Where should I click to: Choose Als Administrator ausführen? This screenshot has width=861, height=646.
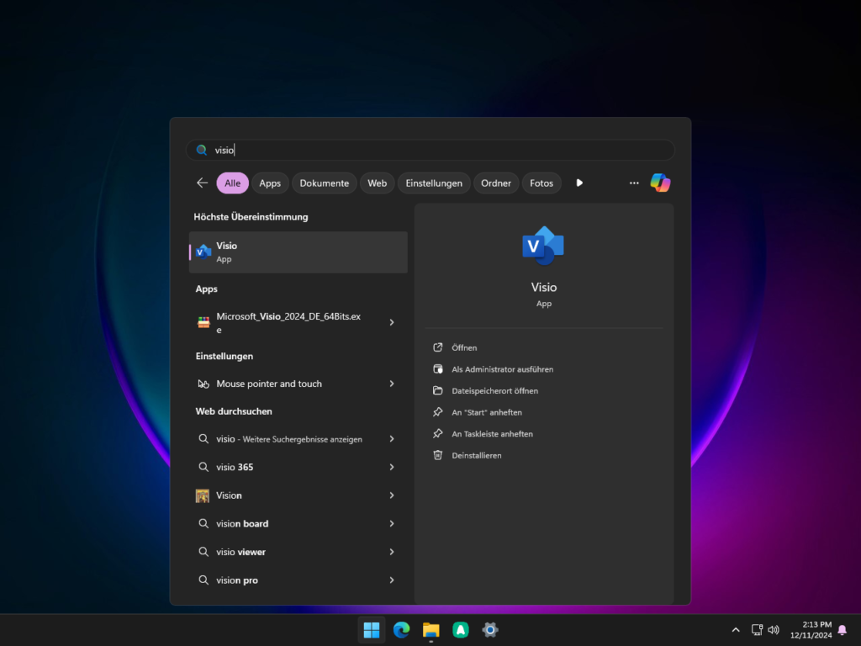502,369
